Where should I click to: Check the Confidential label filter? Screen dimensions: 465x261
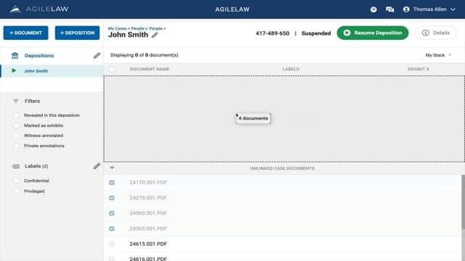[17, 181]
